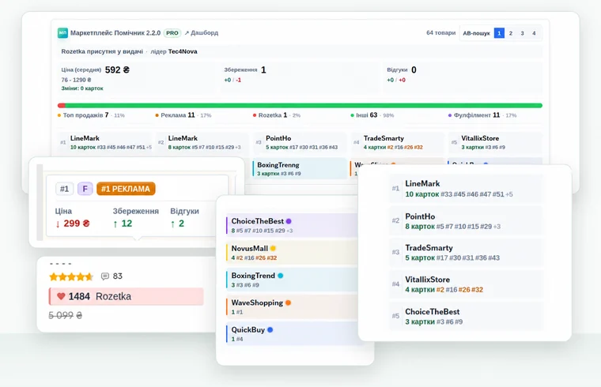This screenshot has width=601, height=387.
Task: Click the orange dot beside WaveShopping
Action: click(x=288, y=302)
